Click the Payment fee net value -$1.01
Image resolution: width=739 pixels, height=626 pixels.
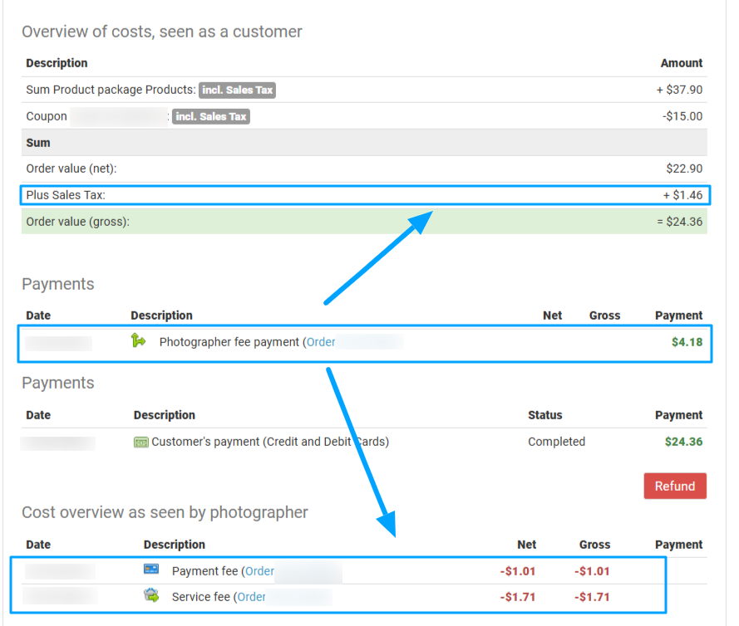[518, 571]
